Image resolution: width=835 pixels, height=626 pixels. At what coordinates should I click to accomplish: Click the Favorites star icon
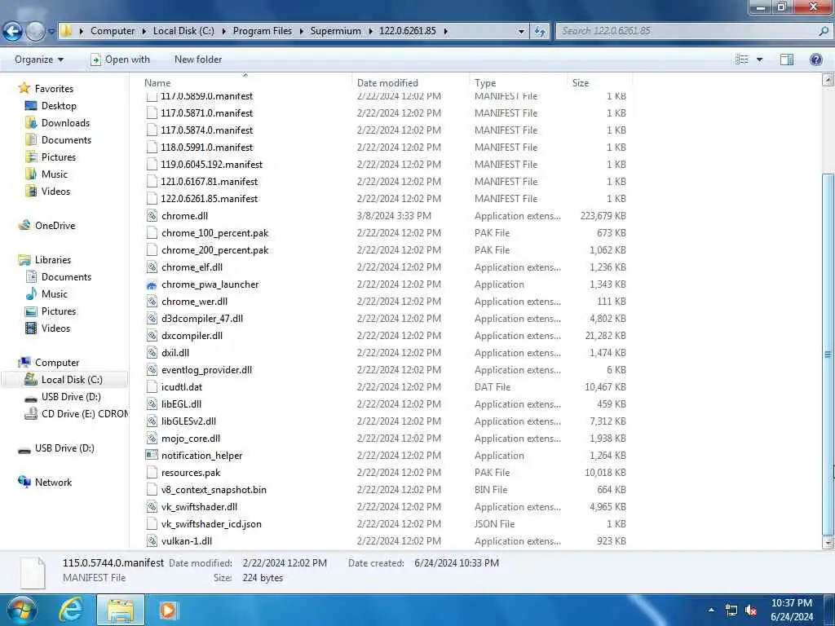pos(24,88)
